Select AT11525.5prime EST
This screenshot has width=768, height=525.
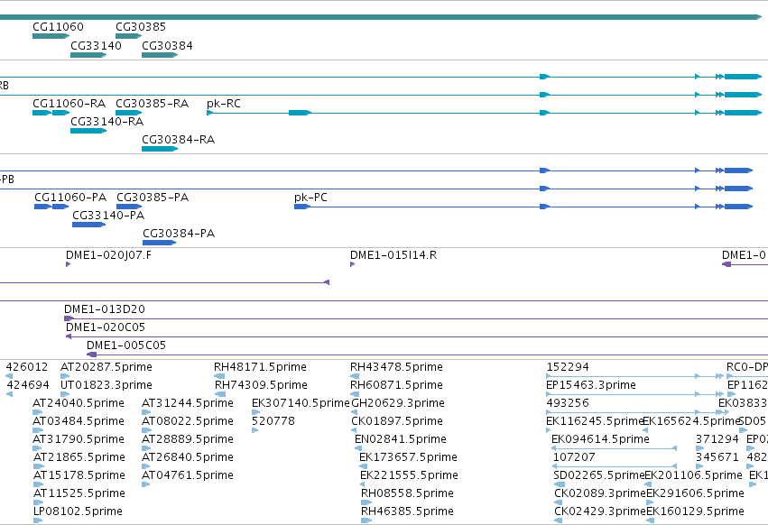point(38,502)
